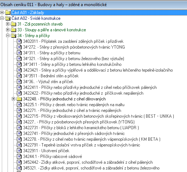Click the folder icon of 342248. Příčky jednoduché

19,99
